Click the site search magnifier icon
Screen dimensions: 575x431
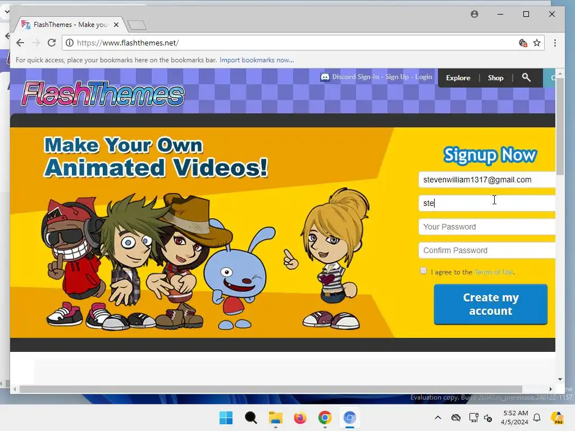click(x=526, y=77)
